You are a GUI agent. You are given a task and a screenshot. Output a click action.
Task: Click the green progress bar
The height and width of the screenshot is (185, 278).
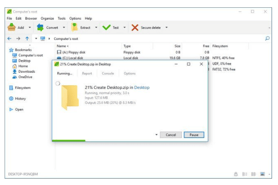tap(69, 141)
